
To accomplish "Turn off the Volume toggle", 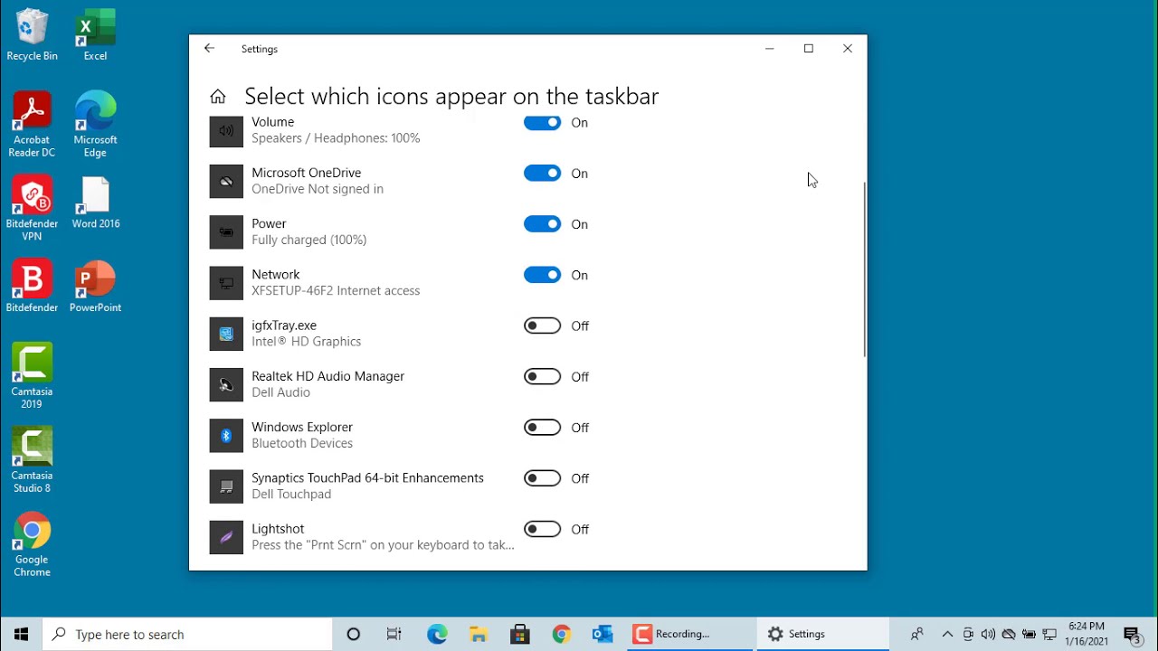I will point(543,123).
